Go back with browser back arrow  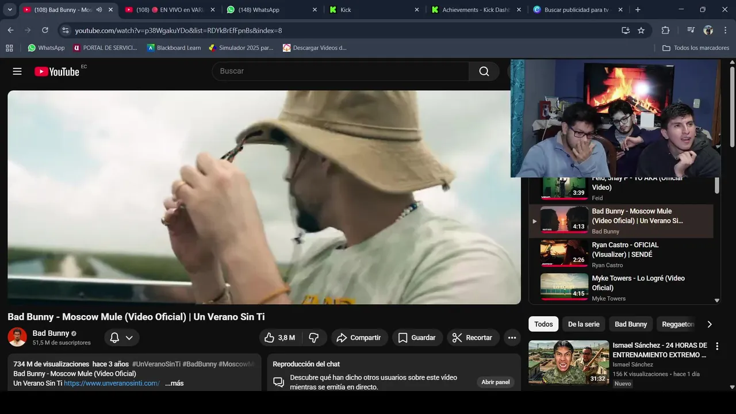click(x=10, y=30)
